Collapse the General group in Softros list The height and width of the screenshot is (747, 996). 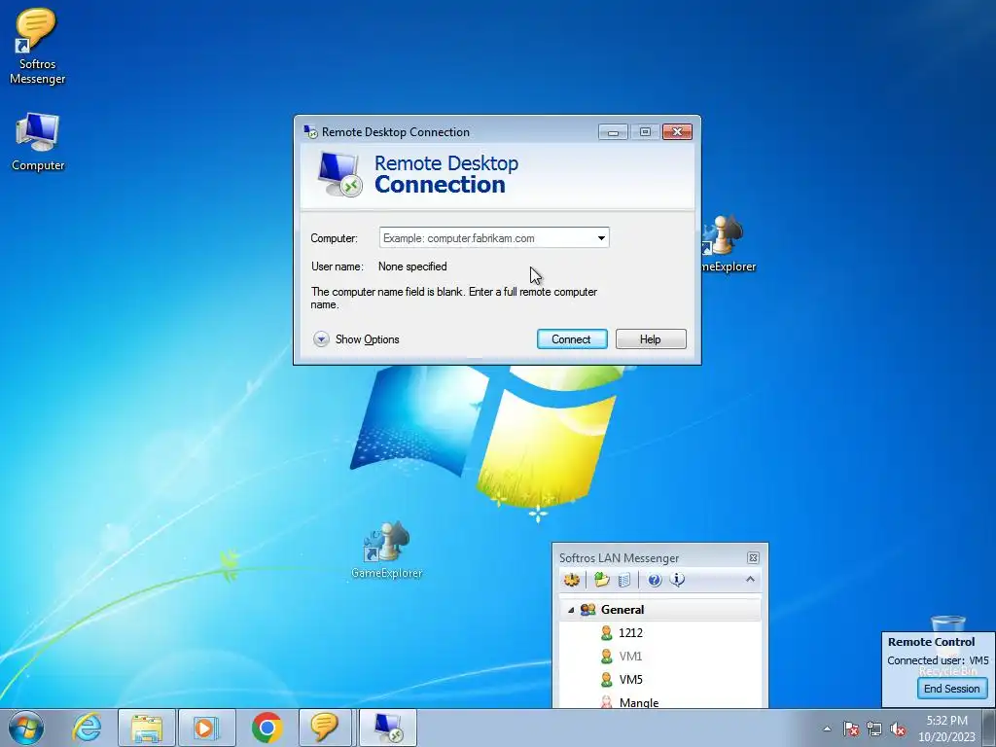point(570,610)
